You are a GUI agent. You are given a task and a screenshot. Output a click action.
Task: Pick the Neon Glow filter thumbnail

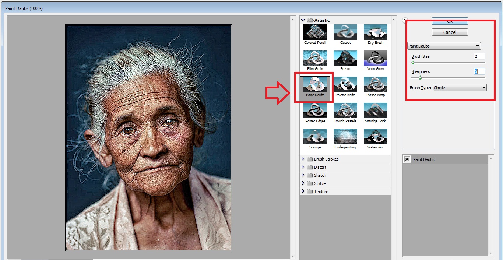[x=375, y=59]
